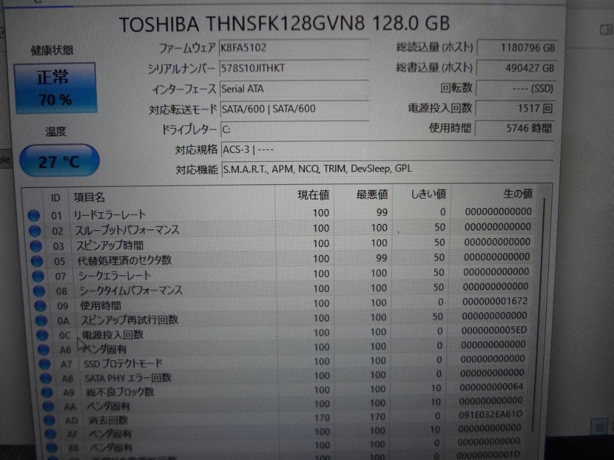Screen dimensions: 614x460
Task: Select the drive letter C: field
Action: 294,129
